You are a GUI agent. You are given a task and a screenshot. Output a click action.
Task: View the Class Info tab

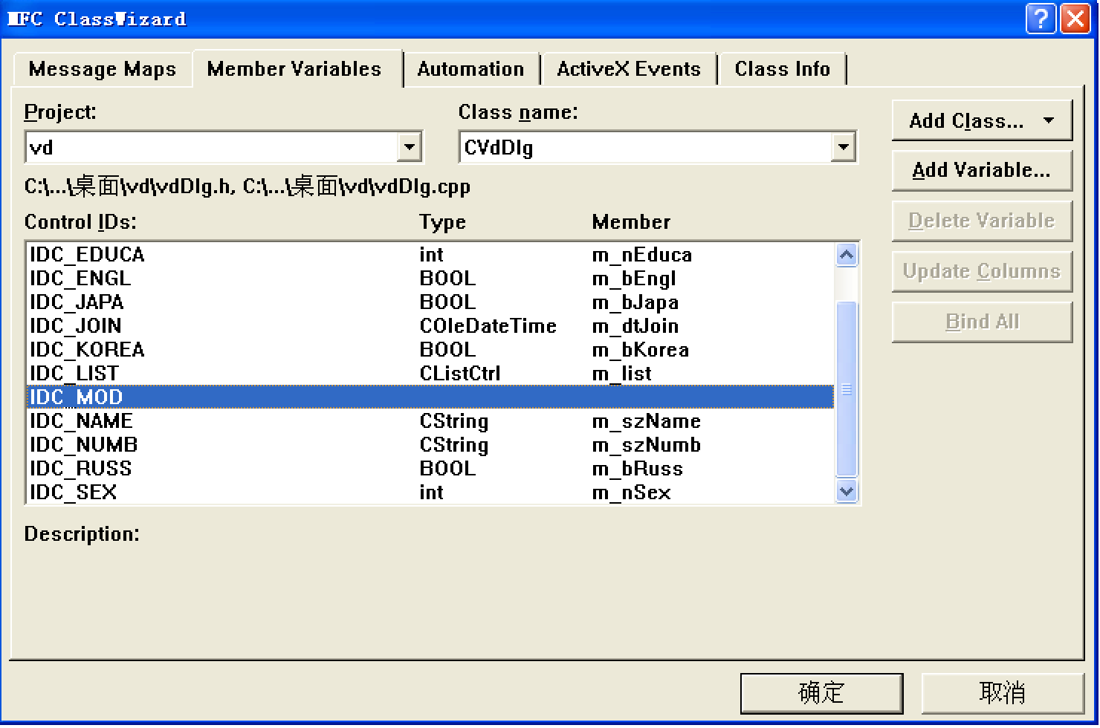click(x=782, y=68)
